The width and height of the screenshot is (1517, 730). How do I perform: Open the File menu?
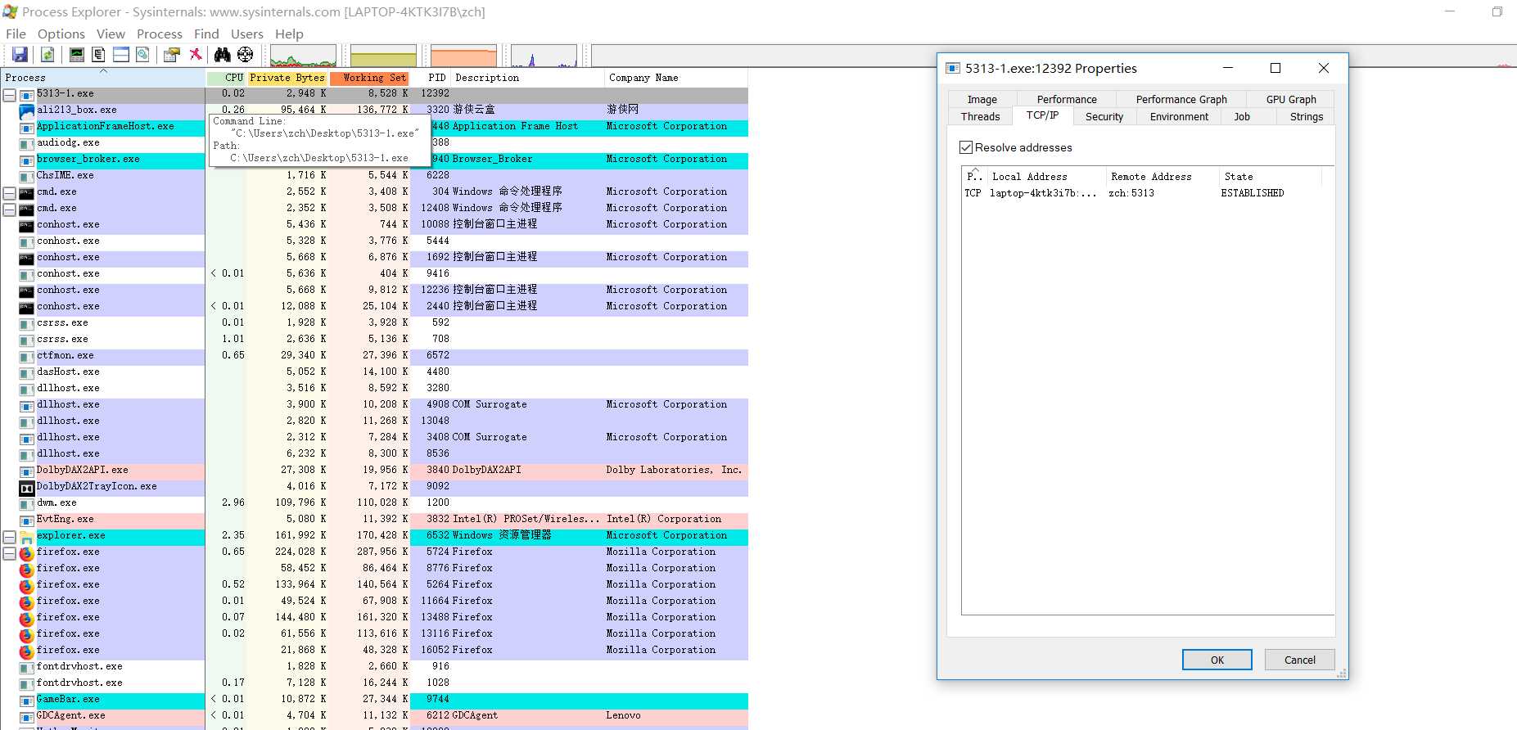pyautogui.click(x=16, y=34)
